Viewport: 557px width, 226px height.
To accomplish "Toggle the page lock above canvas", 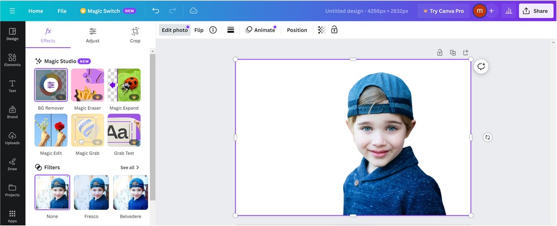I will point(439,53).
